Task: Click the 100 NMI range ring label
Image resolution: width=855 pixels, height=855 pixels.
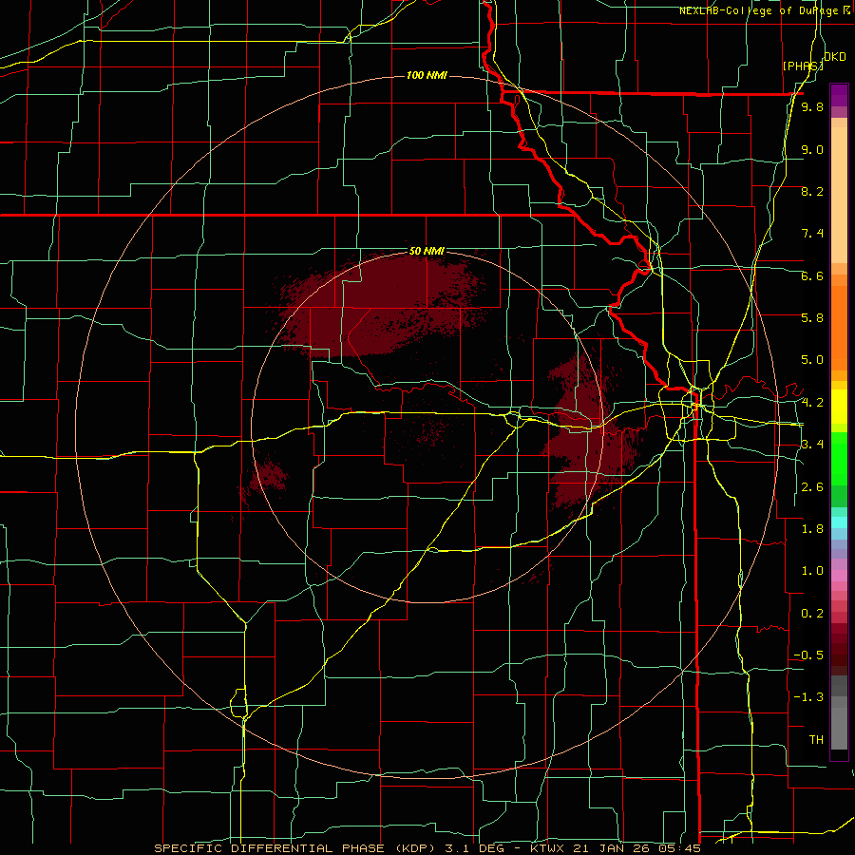Action: [427, 75]
